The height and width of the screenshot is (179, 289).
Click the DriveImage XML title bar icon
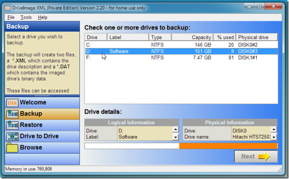point(7,8)
